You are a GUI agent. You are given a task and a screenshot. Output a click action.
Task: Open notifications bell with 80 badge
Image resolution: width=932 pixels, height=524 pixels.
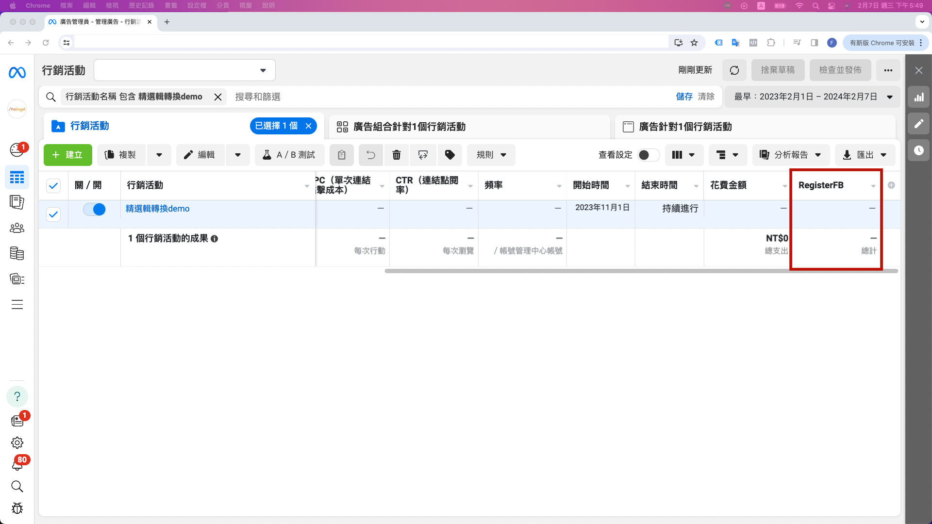click(17, 464)
